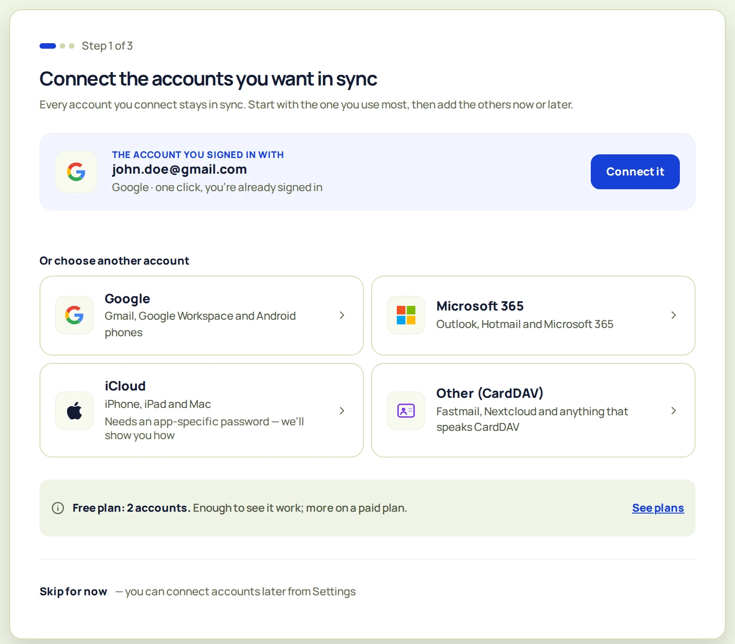Click the "Other (CardDAV)" title
This screenshot has height=644, width=735.
(490, 393)
